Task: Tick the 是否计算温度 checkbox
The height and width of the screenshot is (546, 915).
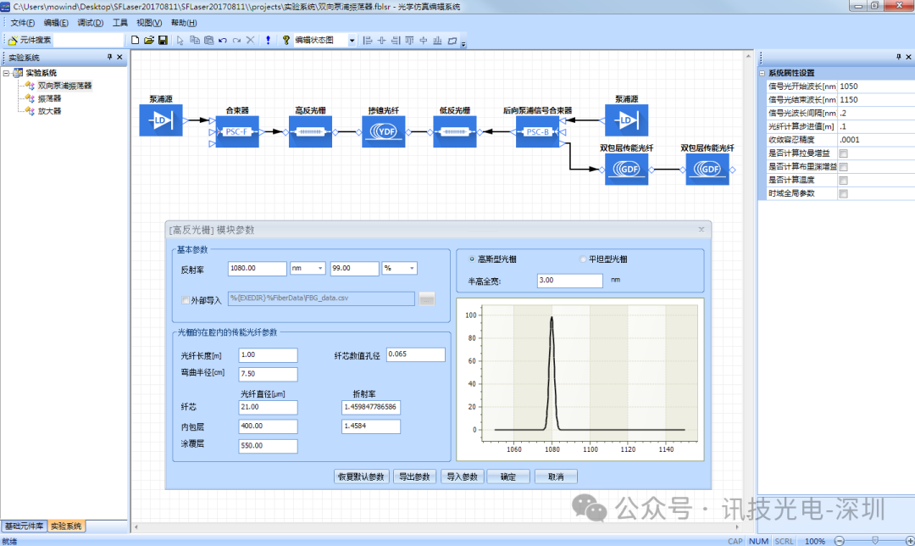Action: click(843, 181)
